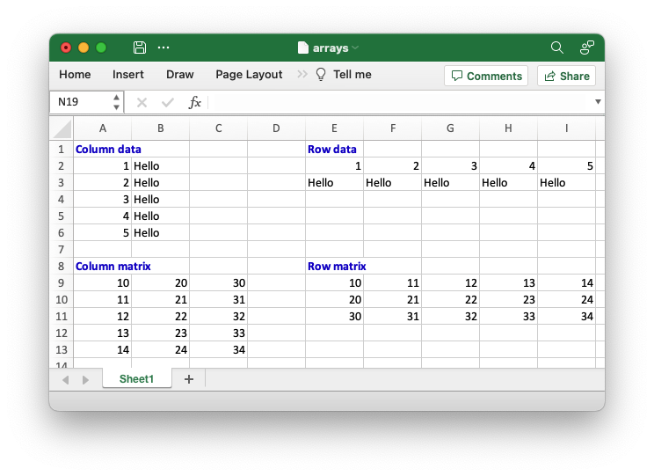Click cell G10 with value 22

[x=450, y=299]
